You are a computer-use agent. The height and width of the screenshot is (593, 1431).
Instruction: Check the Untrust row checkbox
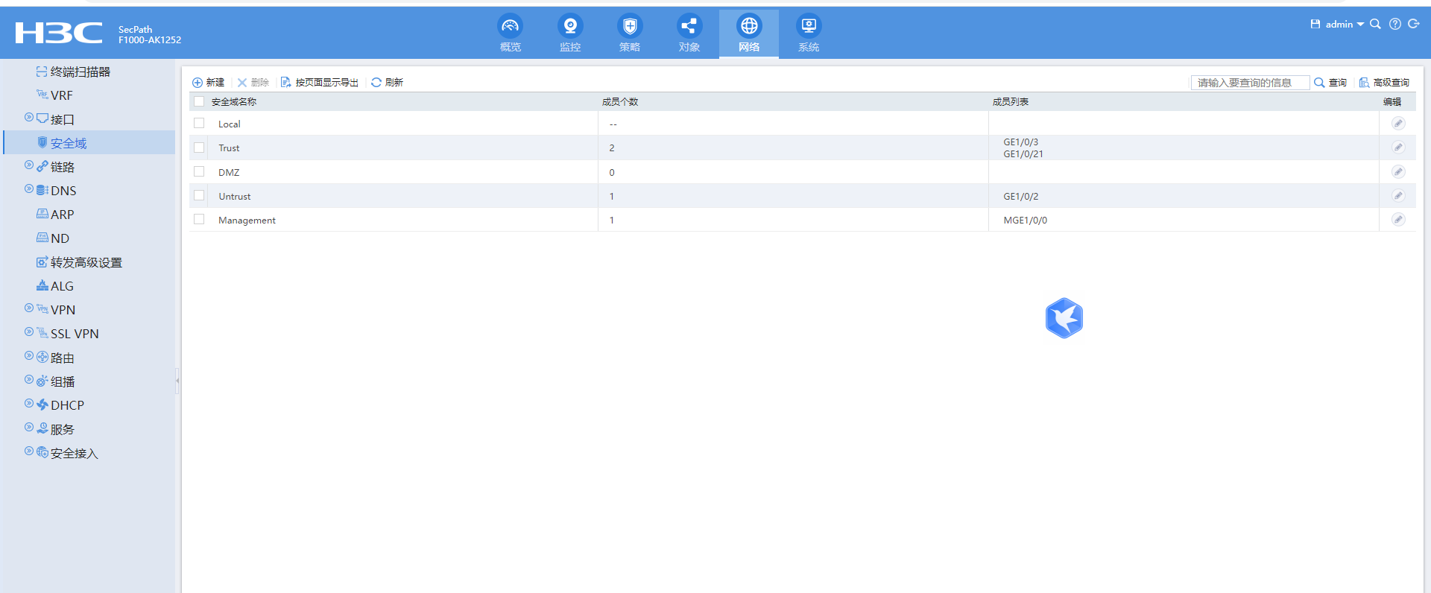pos(199,195)
